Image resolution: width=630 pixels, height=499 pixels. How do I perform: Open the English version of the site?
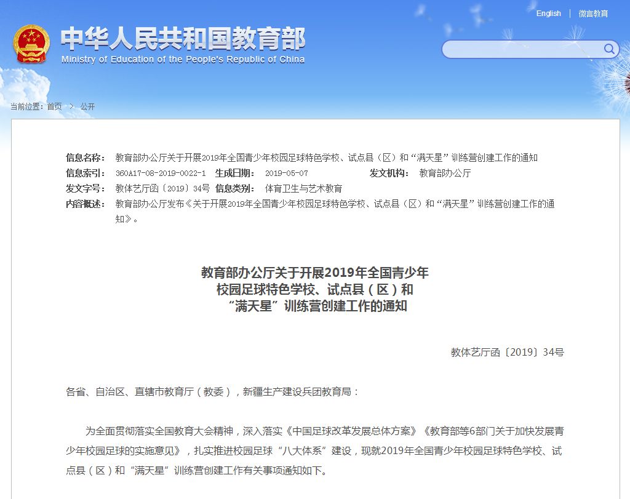coord(548,14)
